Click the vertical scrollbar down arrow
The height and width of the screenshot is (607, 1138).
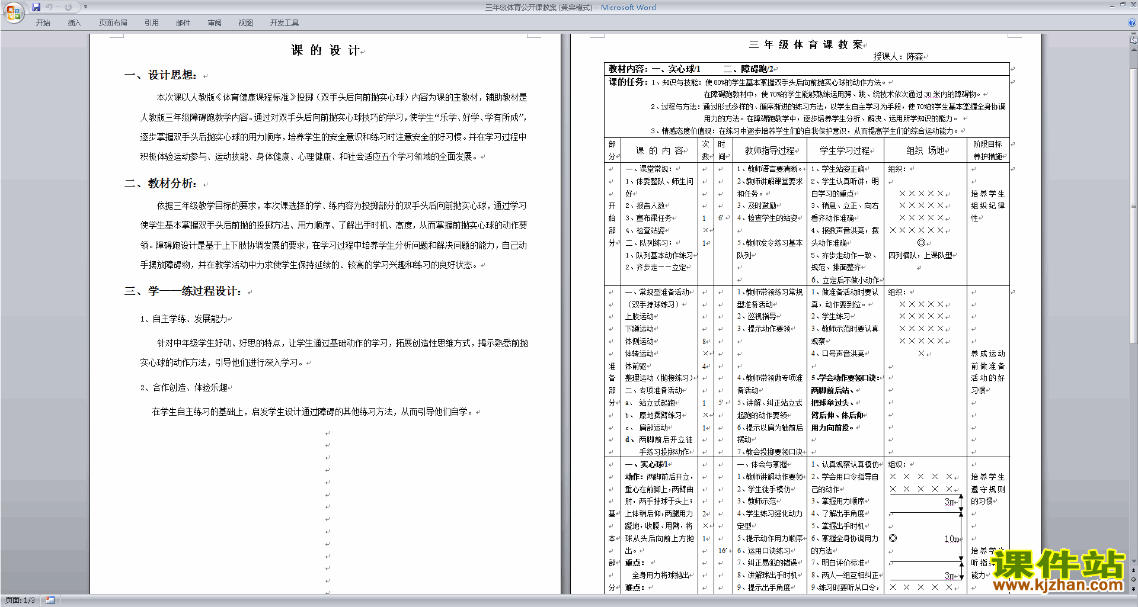(x=1134, y=561)
